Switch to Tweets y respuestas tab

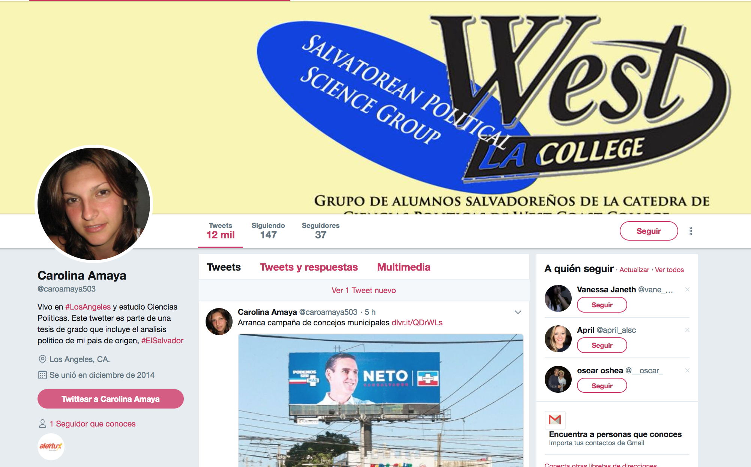[x=309, y=267]
